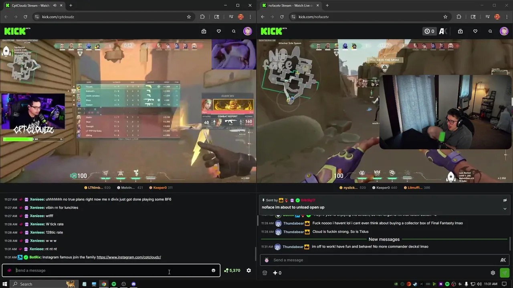Close the CptCloudz Stream tab
The width and height of the screenshot is (513, 288).
click(61, 6)
